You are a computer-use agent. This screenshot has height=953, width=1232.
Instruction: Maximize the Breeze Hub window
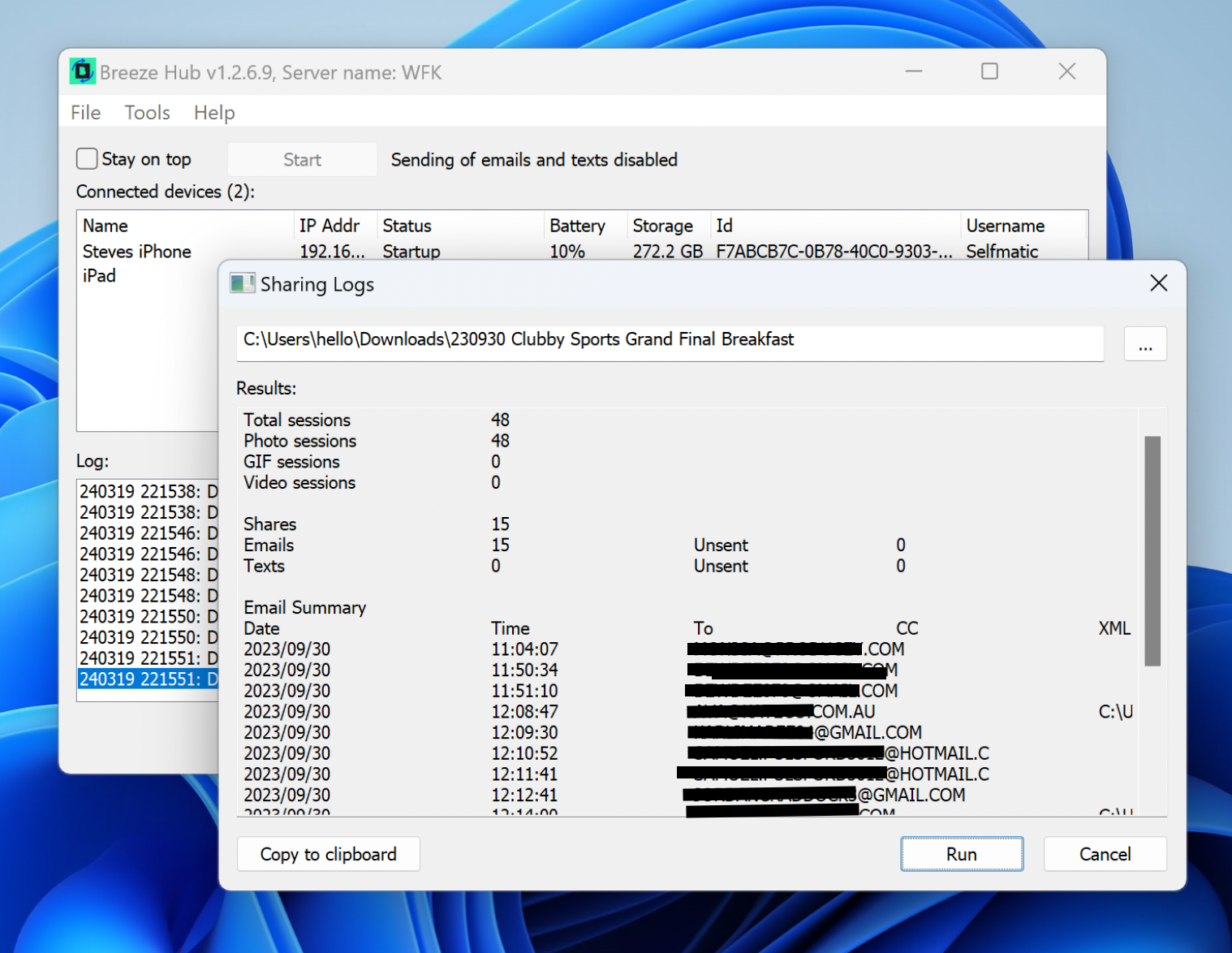click(989, 72)
